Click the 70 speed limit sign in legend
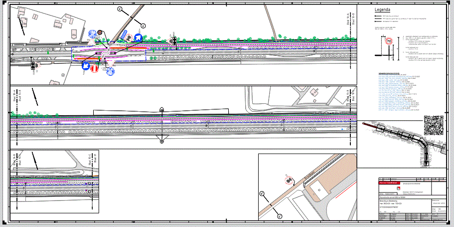The image size is (454, 227). (x=389, y=41)
